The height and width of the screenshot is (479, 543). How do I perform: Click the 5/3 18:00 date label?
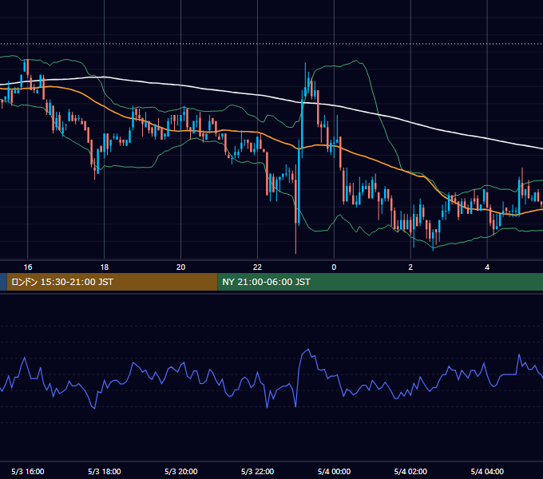tap(105, 471)
